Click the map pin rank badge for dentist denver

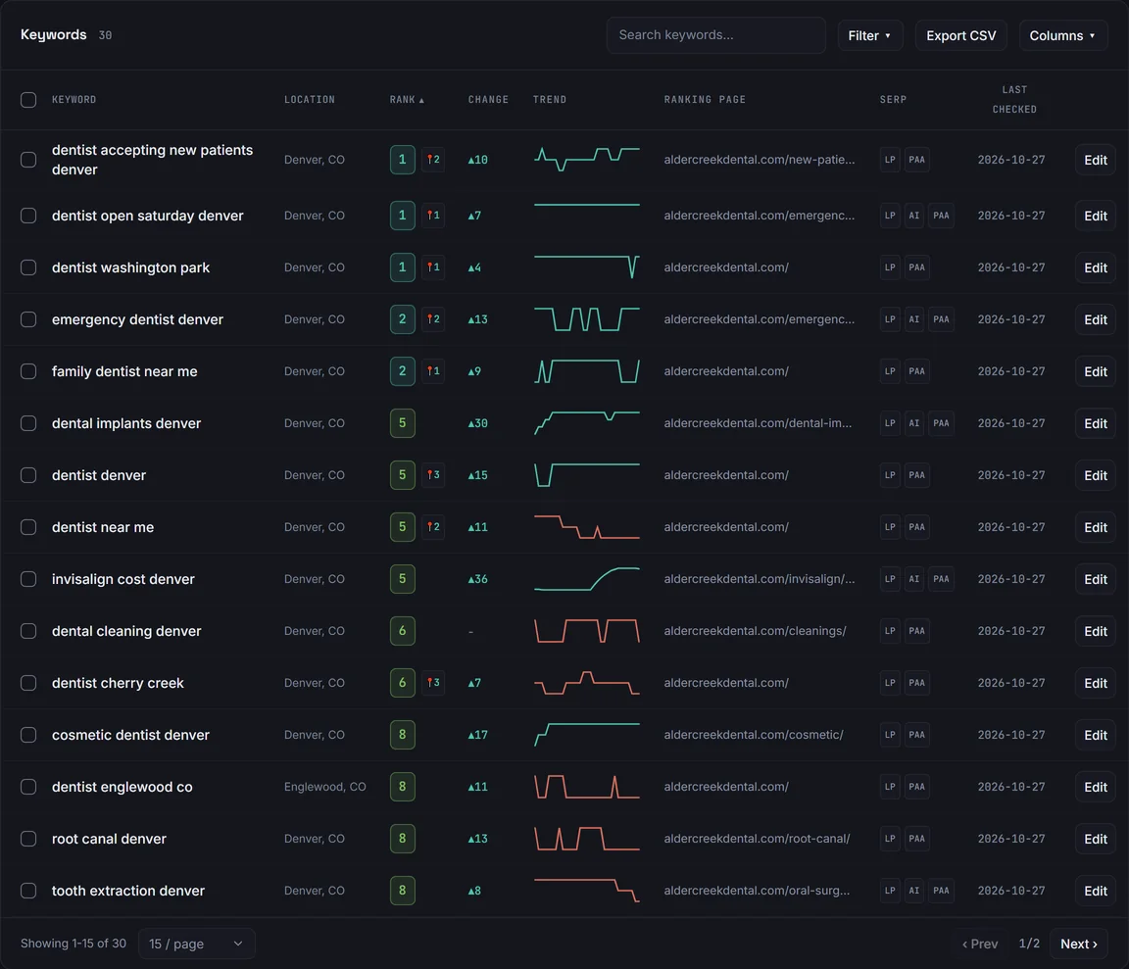pyautogui.click(x=433, y=475)
